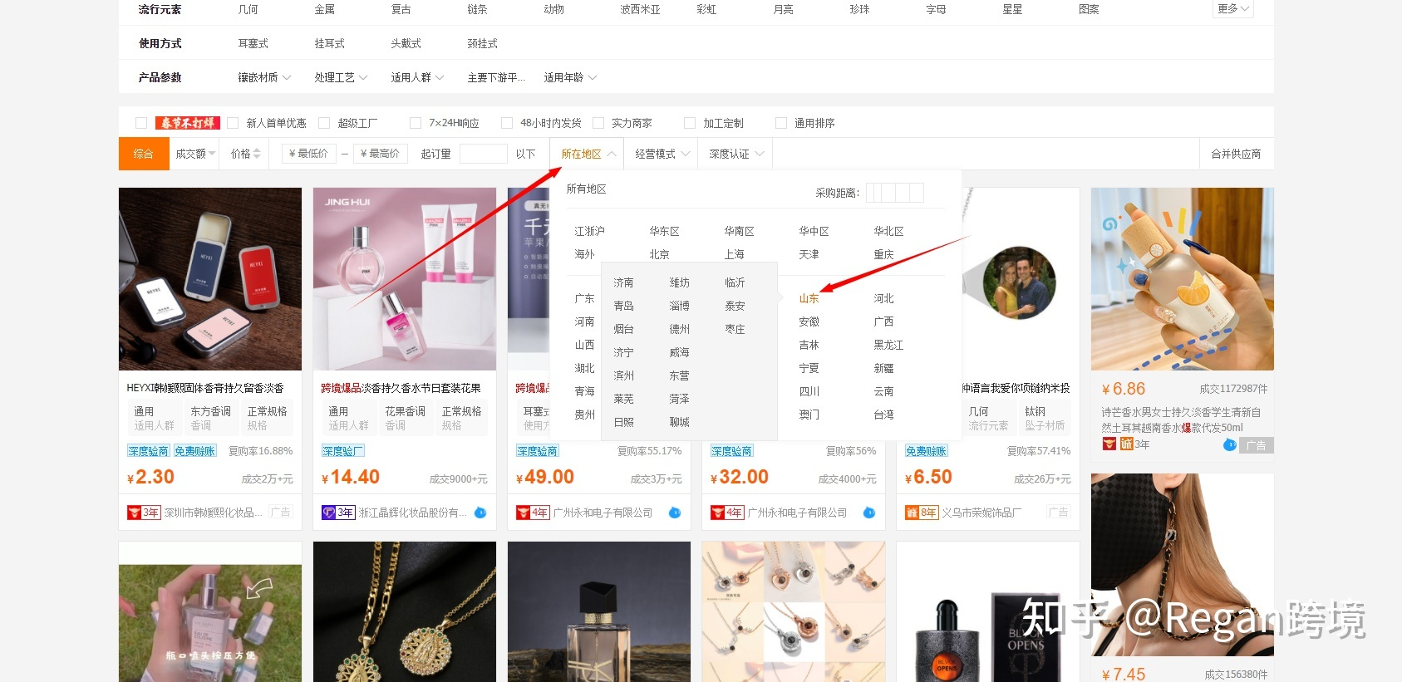
Task: Click 深度验商 tag on HEYXI product
Action: 148,451
